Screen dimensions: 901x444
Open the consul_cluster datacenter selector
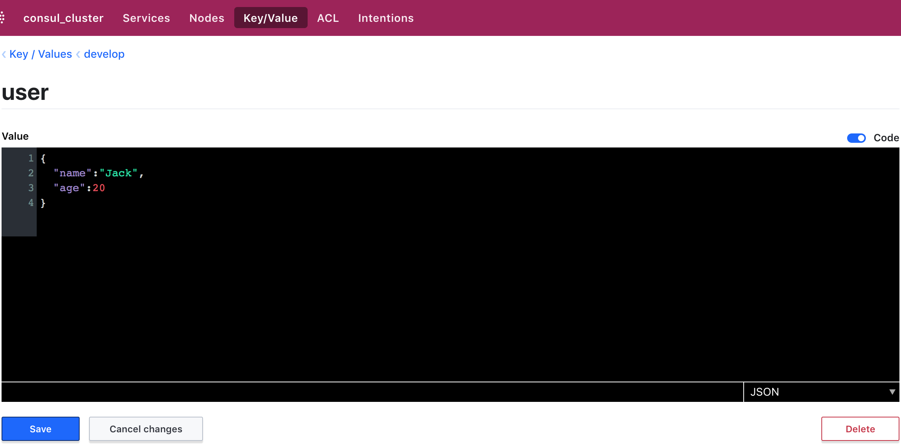[x=63, y=18]
